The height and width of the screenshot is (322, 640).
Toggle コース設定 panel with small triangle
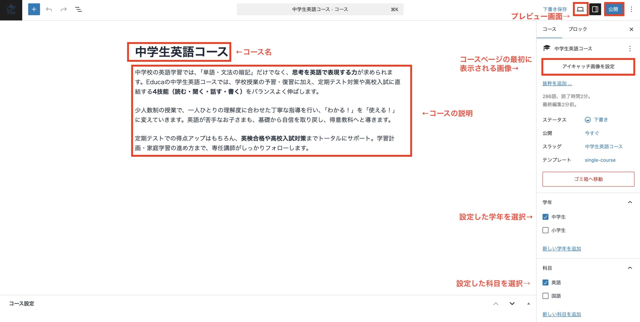click(x=528, y=303)
